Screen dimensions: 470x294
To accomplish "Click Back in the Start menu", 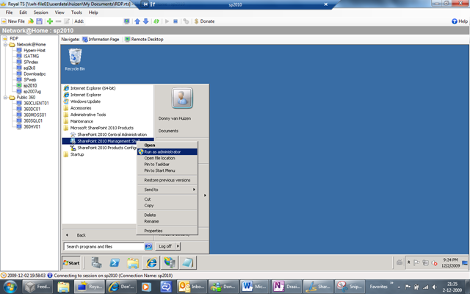I will [x=76, y=235].
